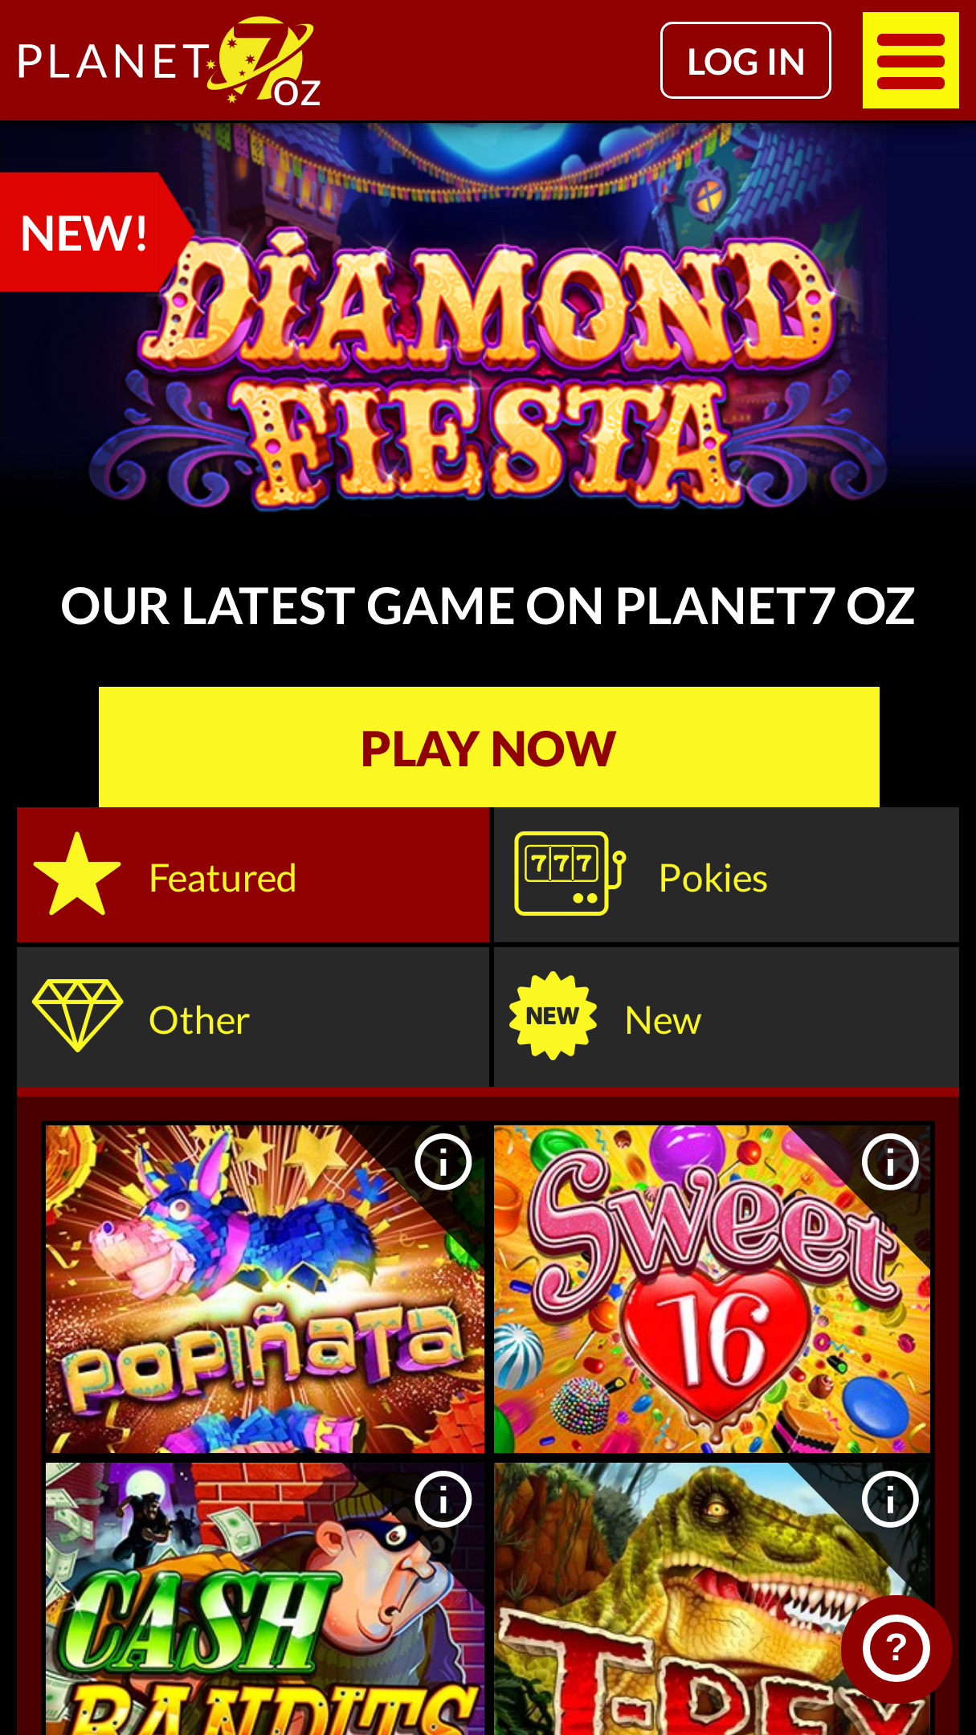This screenshot has width=976, height=1735.
Task: Open info for Sweet 16 game
Action: pyautogui.click(x=890, y=1161)
